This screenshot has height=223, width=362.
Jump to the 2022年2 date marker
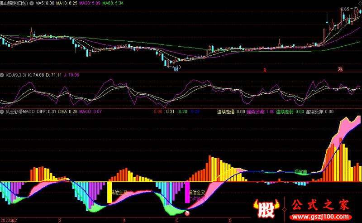(9, 220)
